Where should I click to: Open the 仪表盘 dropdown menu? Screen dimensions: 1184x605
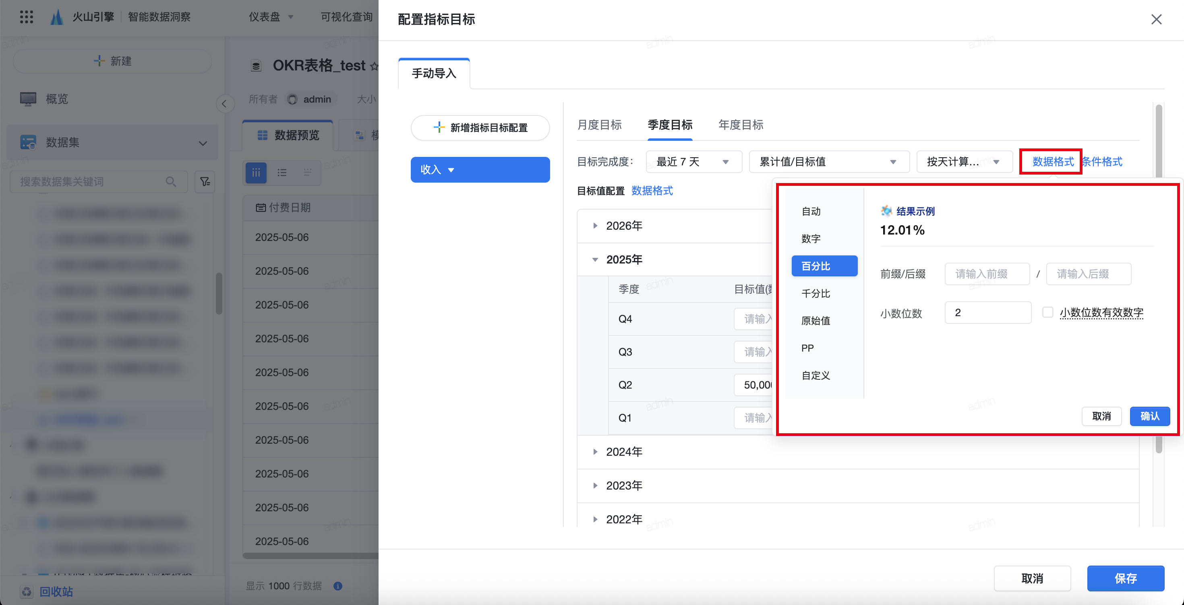click(271, 17)
